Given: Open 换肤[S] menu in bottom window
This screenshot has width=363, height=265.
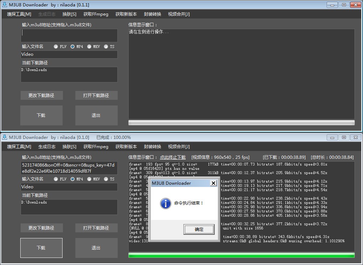Looking at the screenshot, I should point(69,147).
